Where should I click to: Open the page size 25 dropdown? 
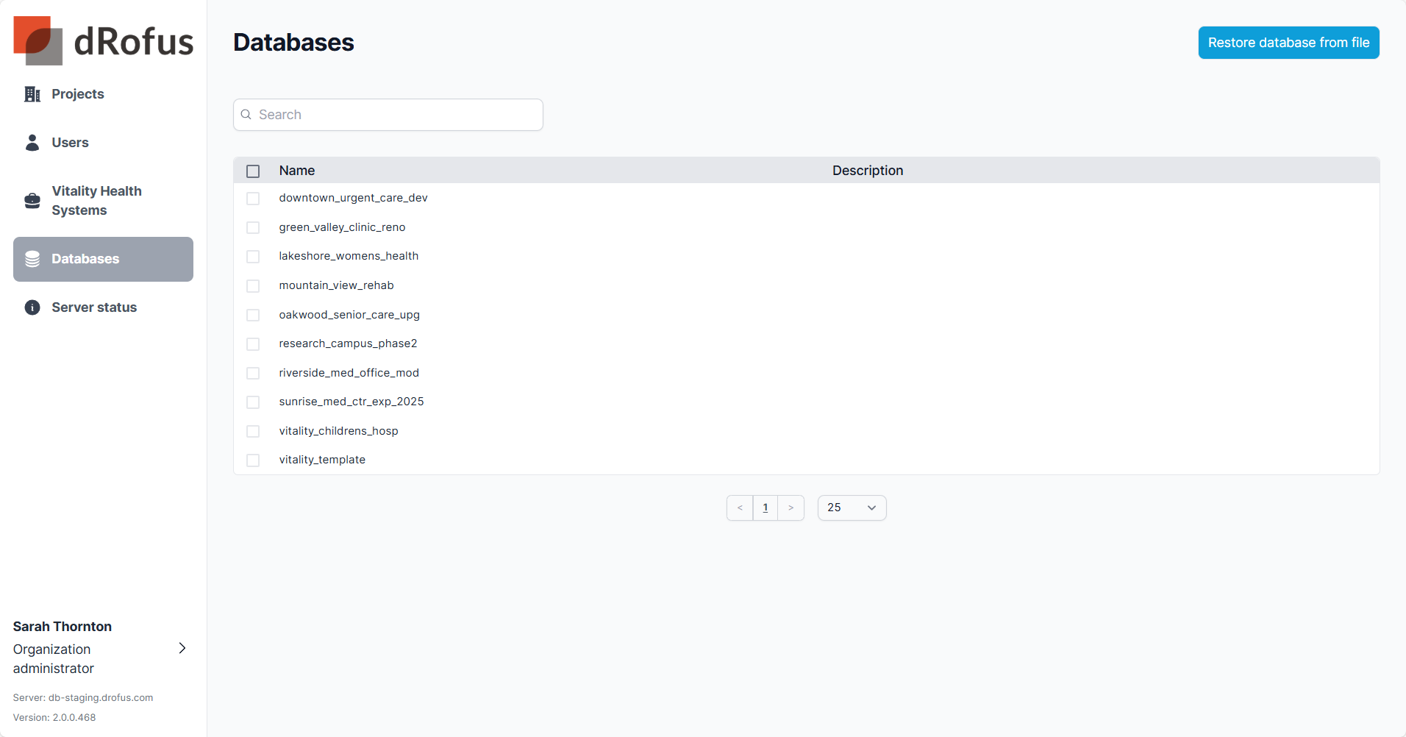pyautogui.click(x=852, y=508)
